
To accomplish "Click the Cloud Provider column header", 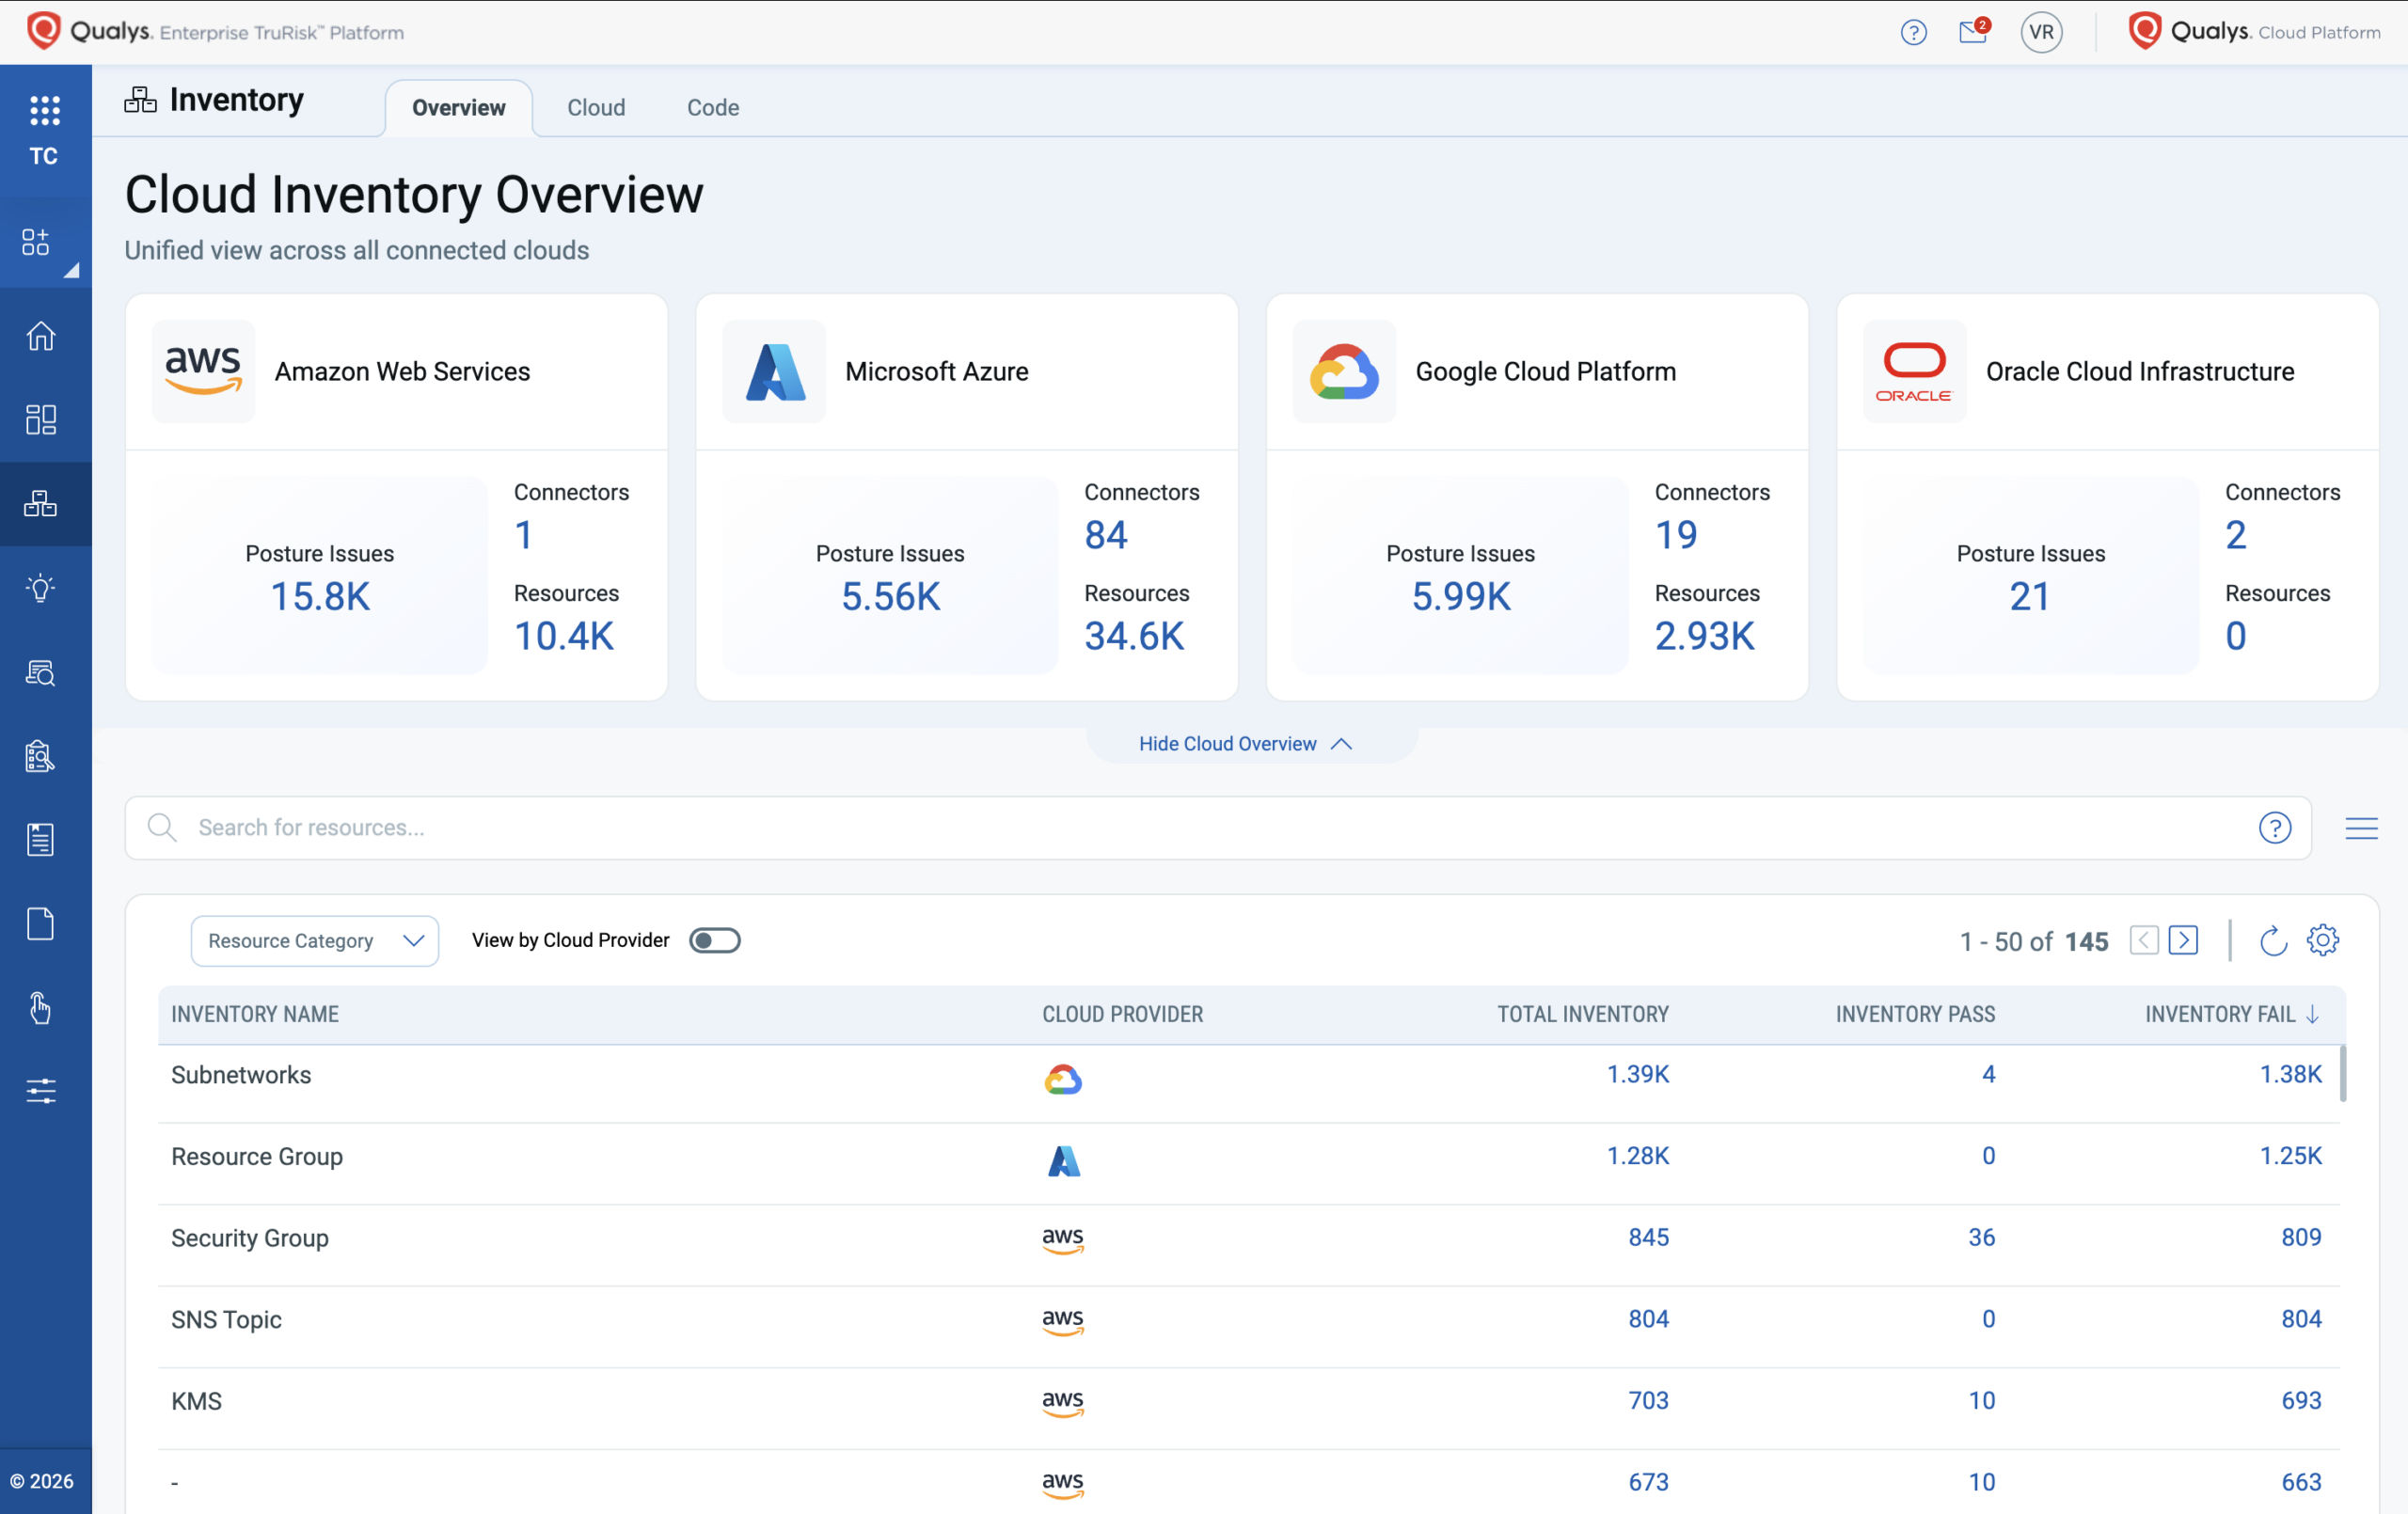I will 1122,1014.
